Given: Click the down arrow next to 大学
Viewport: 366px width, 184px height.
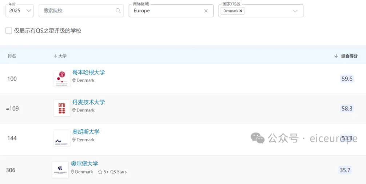Looking at the screenshot, I should pos(55,56).
